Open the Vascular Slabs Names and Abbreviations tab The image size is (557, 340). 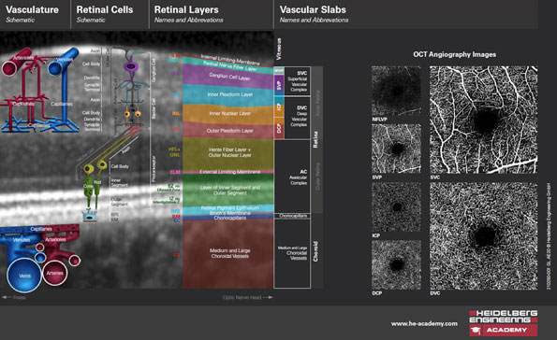405,14
